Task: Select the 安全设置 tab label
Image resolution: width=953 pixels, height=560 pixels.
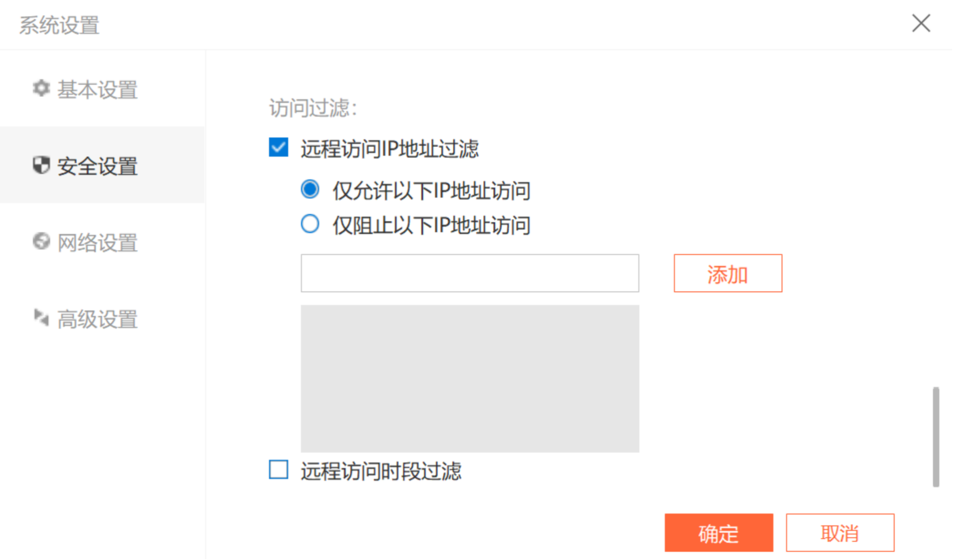Action: 97,166
